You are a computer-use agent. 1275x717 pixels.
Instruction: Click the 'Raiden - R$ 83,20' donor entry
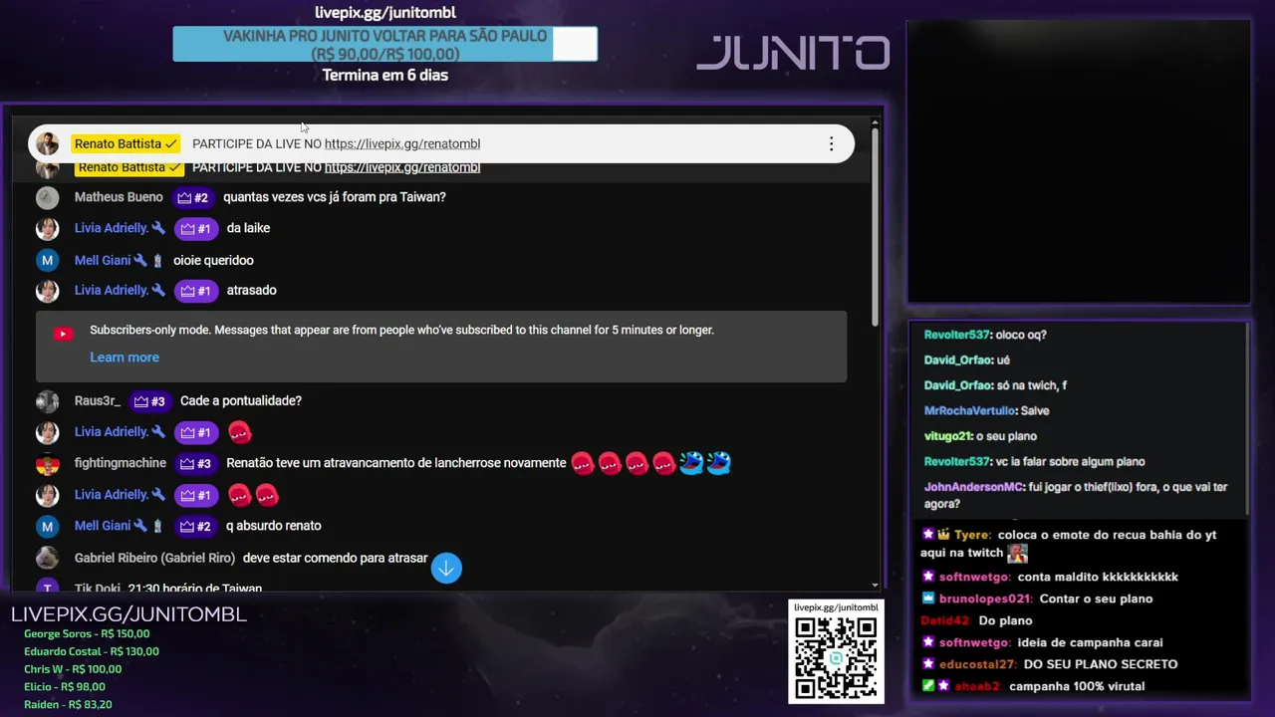tap(68, 705)
